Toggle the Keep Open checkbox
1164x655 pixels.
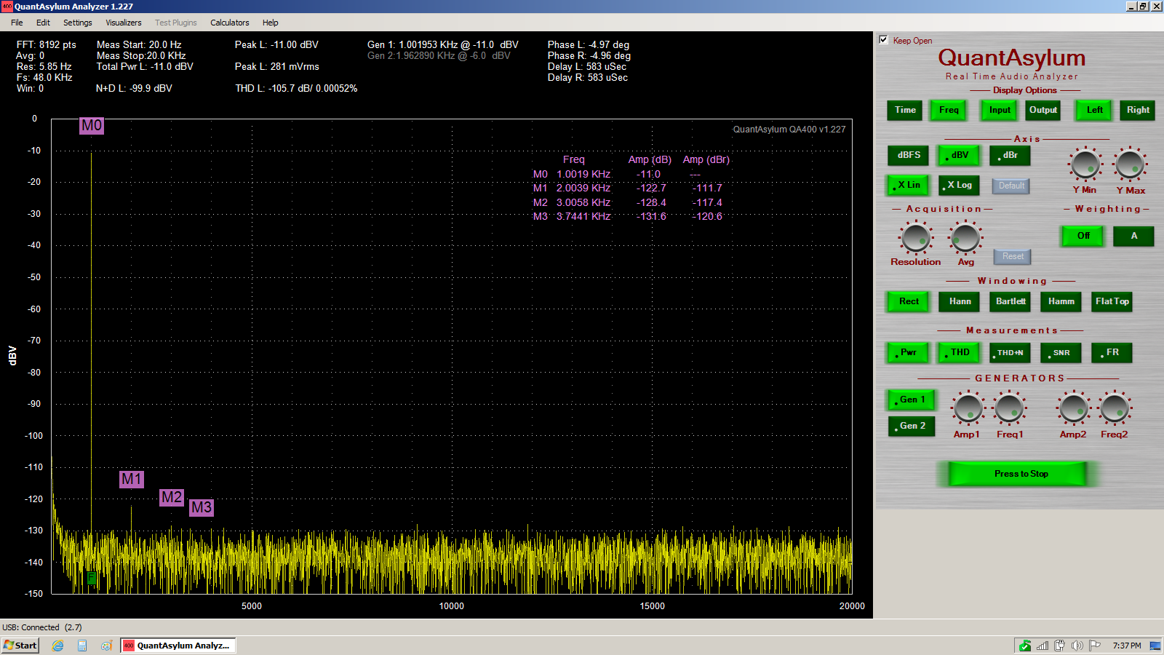[x=883, y=40]
